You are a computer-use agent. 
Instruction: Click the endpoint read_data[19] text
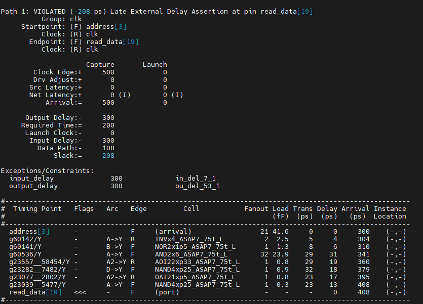click(112, 42)
